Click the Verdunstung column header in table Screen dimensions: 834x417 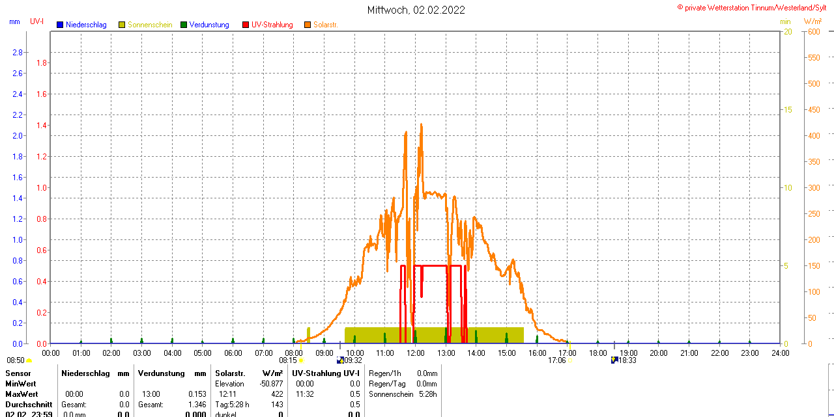[x=161, y=373]
